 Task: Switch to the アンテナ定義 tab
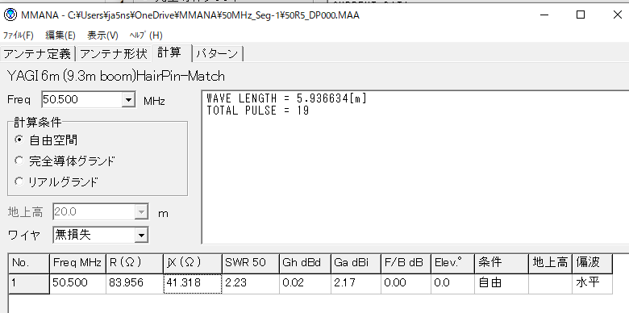click(x=37, y=54)
